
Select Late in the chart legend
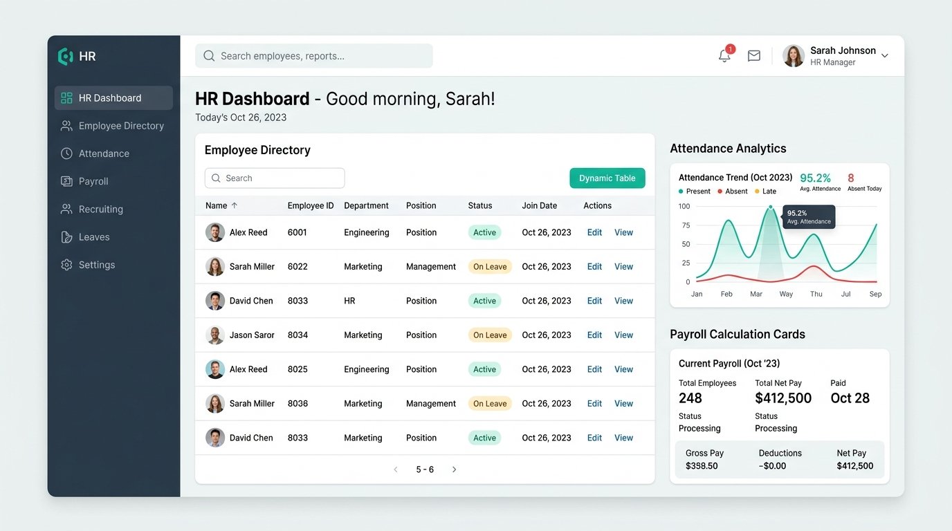click(x=765, y=192)
